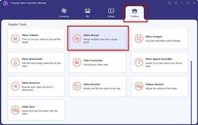Close the FoneLab window
This screenshot has width=198, height=125.
(x=194, y=3)
